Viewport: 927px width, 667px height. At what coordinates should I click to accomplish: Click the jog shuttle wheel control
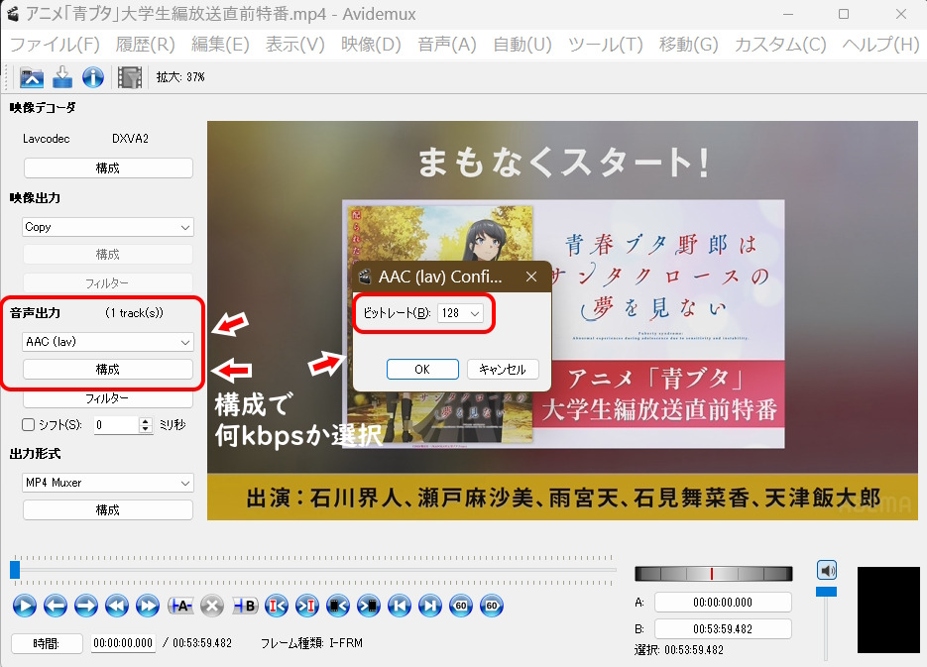click(713, 573)
